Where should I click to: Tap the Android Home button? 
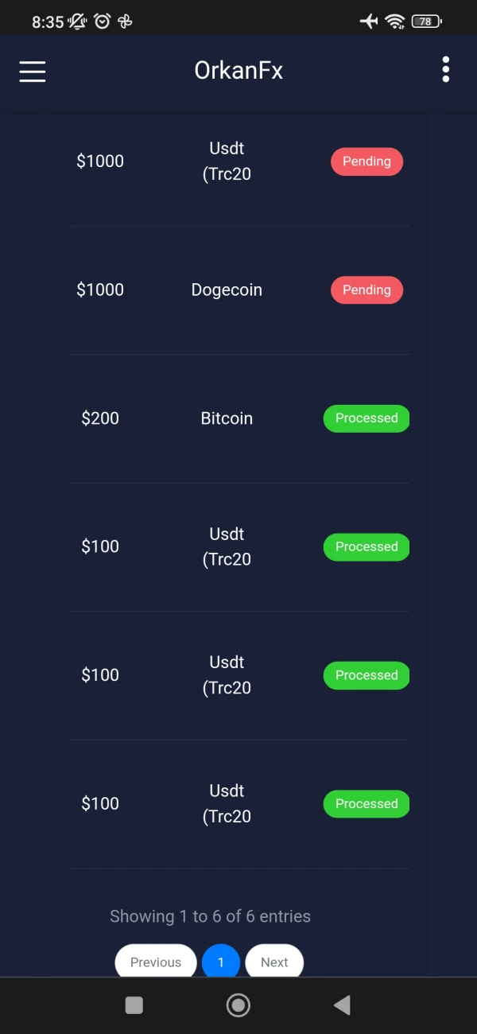click(238, 1005)
